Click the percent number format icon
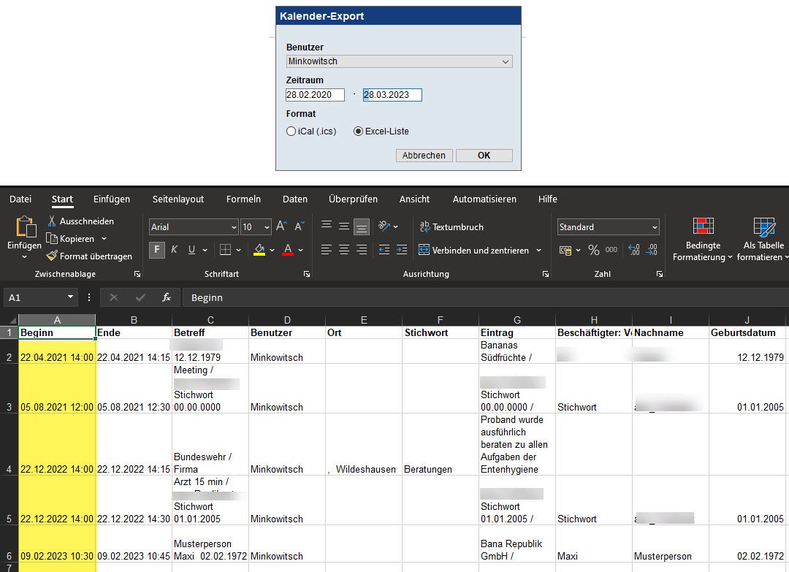789x572 pixels. [593, 250]
